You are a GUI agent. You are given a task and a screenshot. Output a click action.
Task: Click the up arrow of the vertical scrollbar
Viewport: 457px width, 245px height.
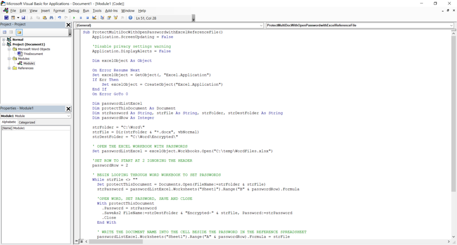click(453, 33)
